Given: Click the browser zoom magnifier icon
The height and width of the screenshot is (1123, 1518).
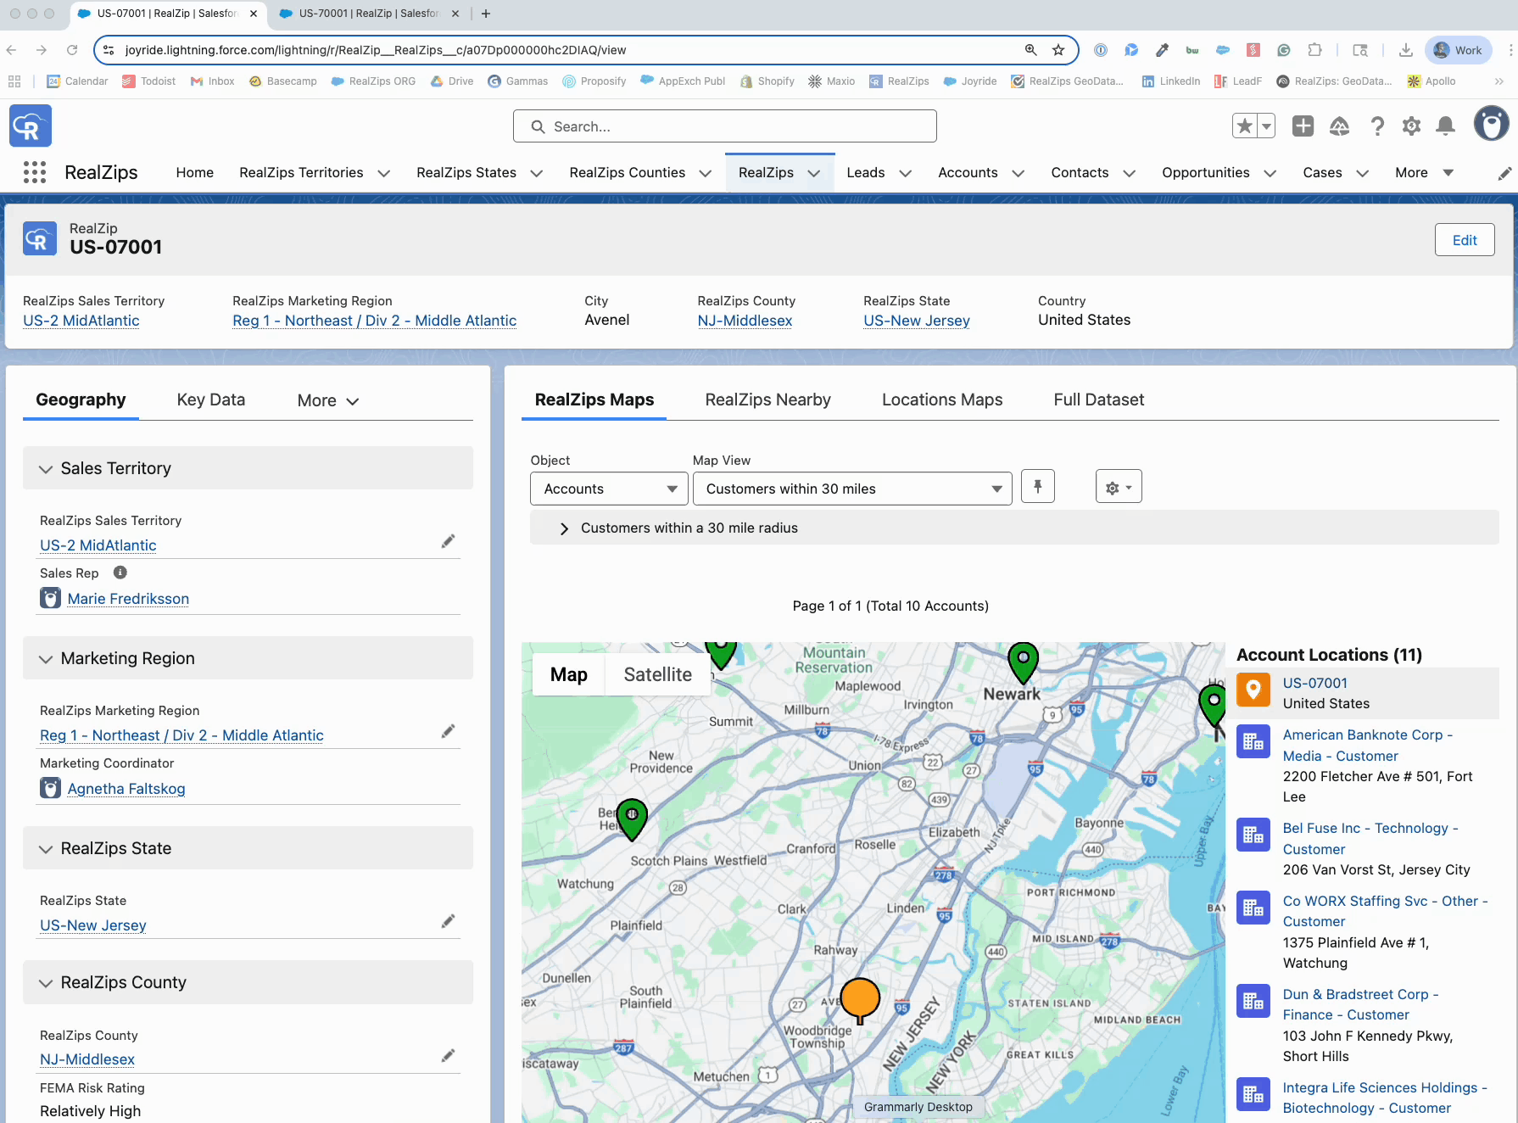Looking at the screenshot, I should point(1030,50).
